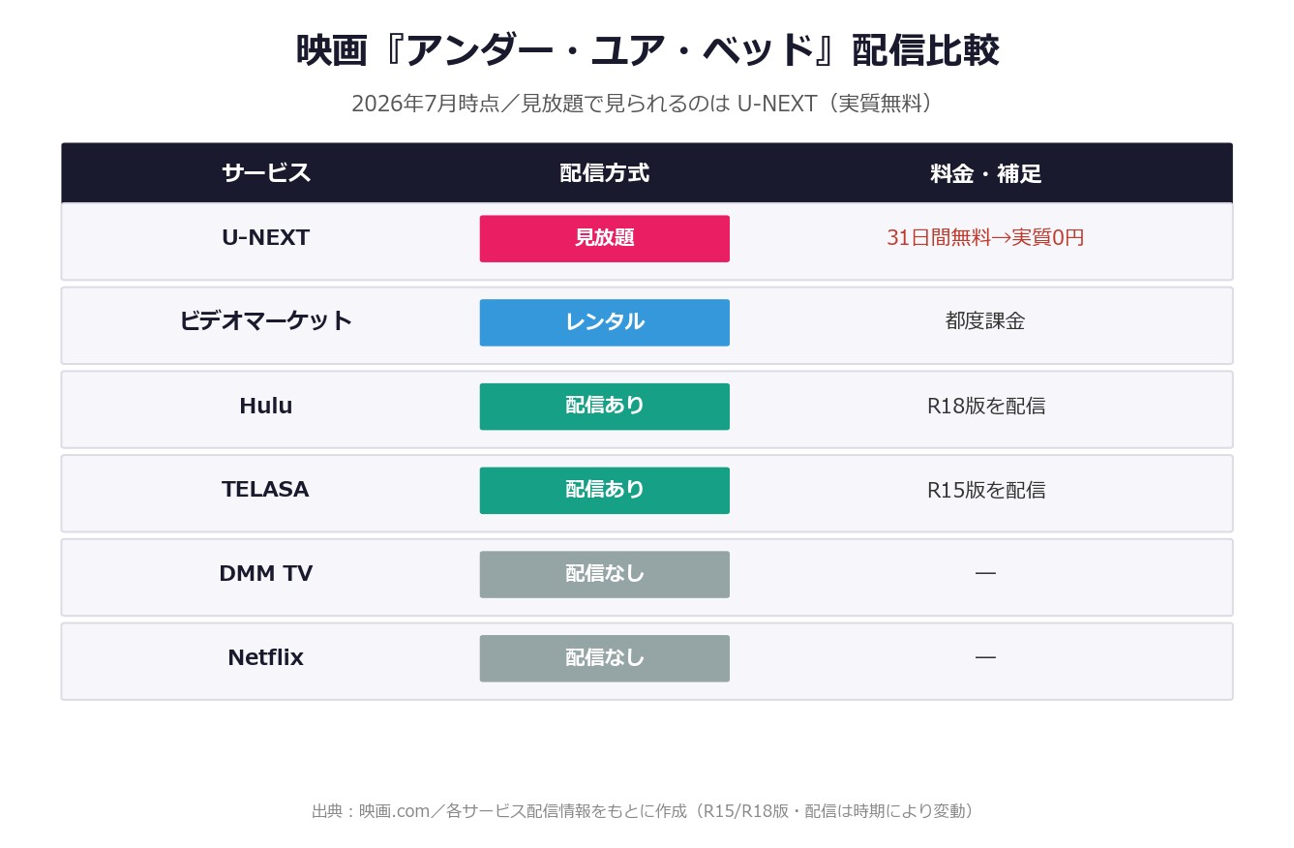
Task: Select the ビデオマーケット service name
Action: tap(265, 321)
